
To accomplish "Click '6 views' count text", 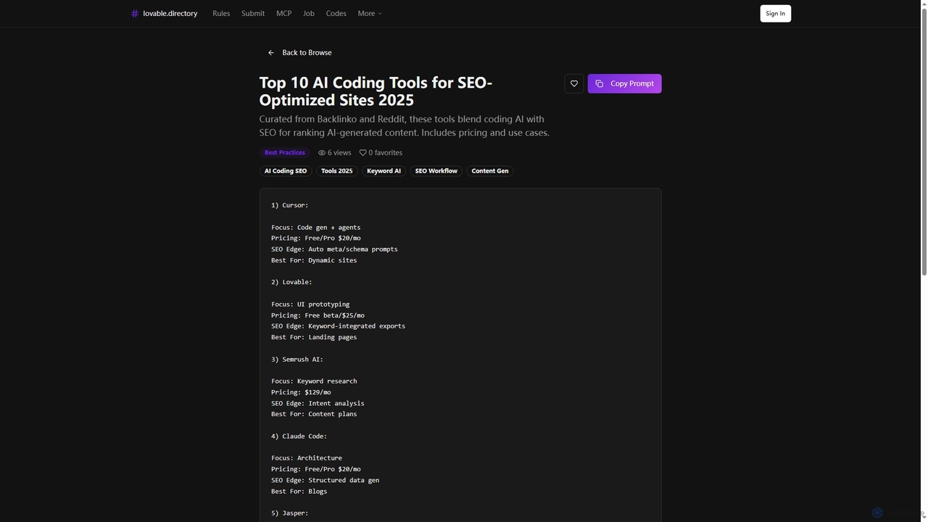I will pos(339,153).
